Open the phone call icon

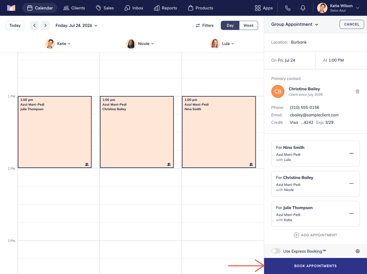(288, 8)
